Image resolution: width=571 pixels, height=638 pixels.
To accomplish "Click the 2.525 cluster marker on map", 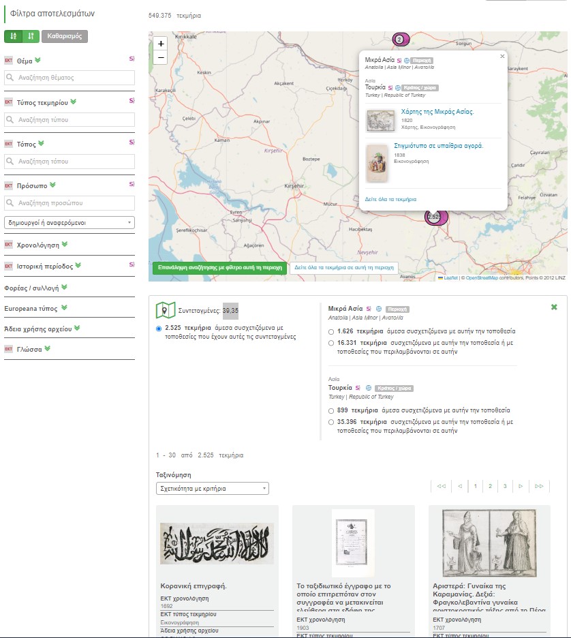I will (x=433, y=217).
